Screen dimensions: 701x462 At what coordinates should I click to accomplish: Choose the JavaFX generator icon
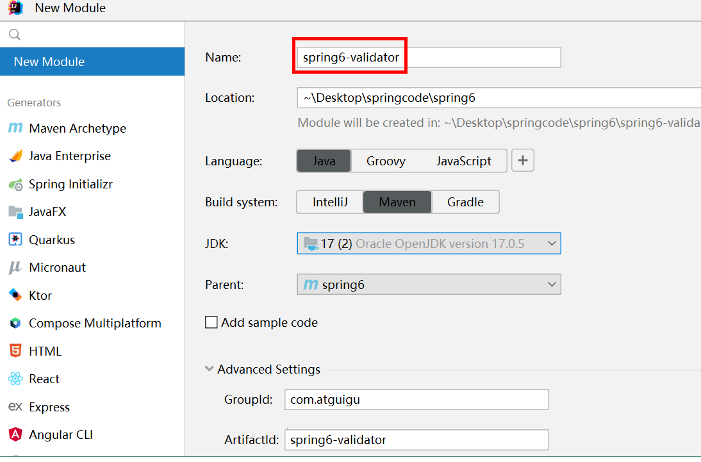pyautogui.click(x=15, y=212)
